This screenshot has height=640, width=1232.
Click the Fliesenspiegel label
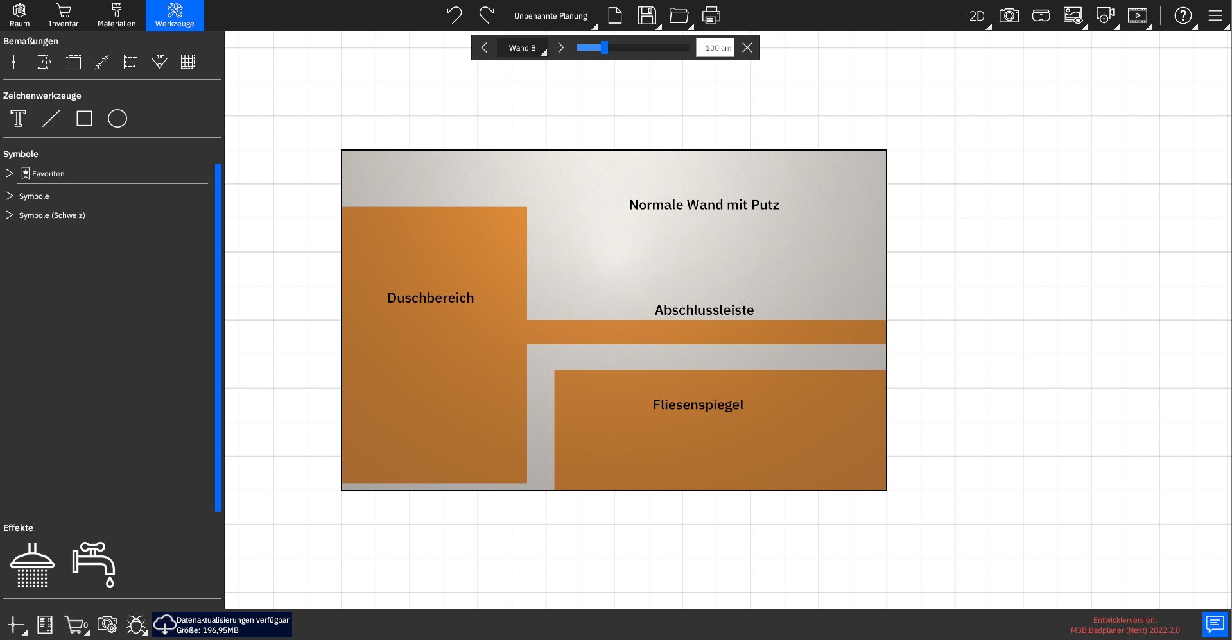(698, 405)
